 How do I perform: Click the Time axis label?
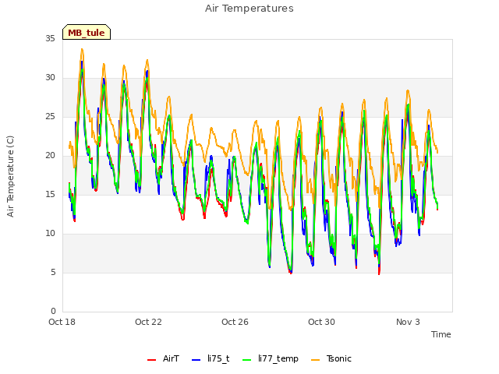(441, 334)
